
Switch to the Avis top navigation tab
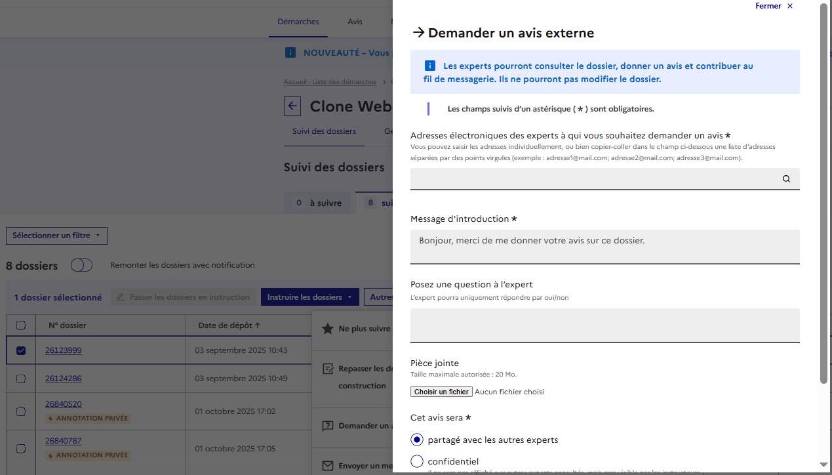(x=355, y=22)
